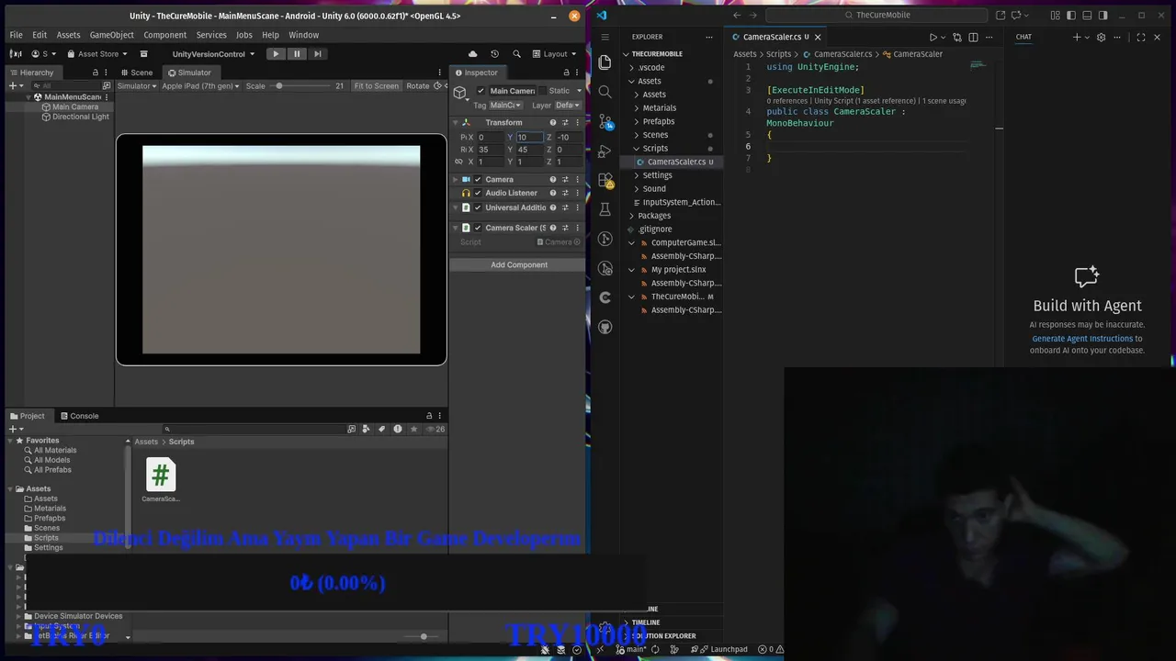
Task: Collapse the Transform component foldout
Action: tap(456, 122)
